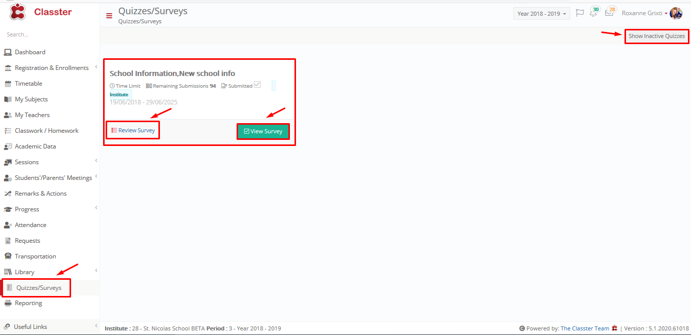Click the Reporting printer icon
Image resolution: width=691 pixels, height=335 pixels.
(8, 303)
